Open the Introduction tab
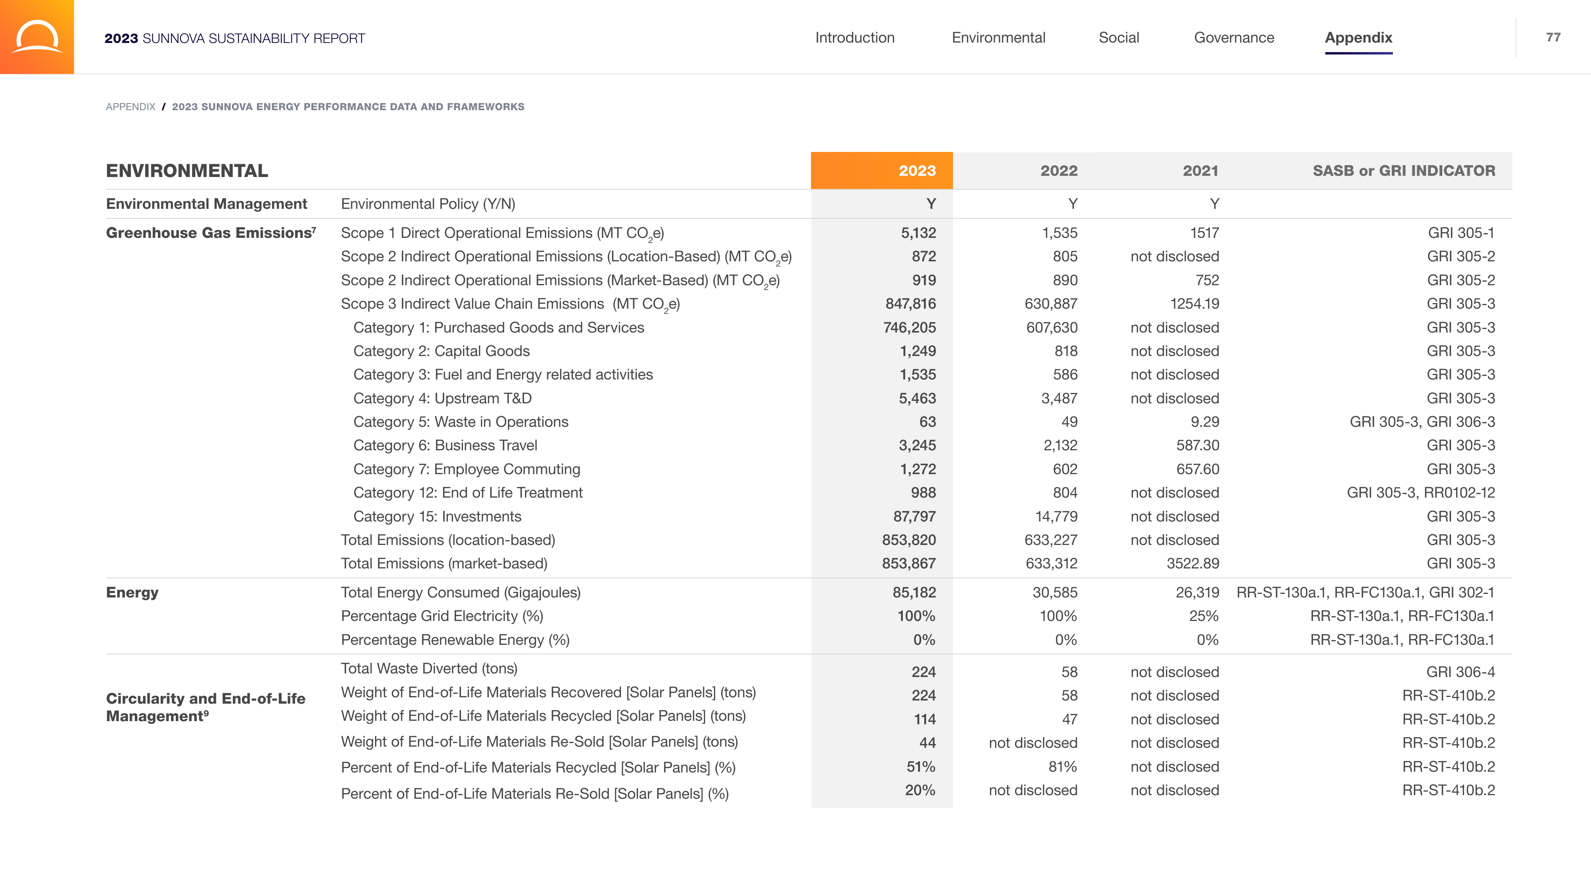The width and height of the screenshot is (1591, 895). pyautogui.click(x=855, y=38)
